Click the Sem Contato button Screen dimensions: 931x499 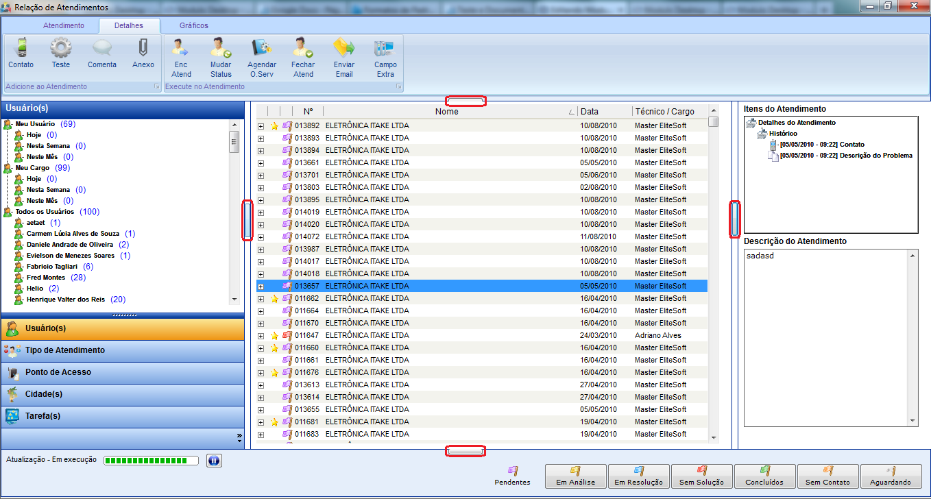click(827, 476)
